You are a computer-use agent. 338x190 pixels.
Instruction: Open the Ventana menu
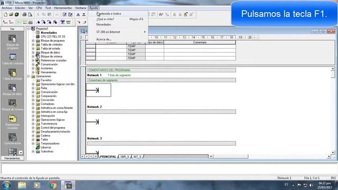click(x=80, y=8)
